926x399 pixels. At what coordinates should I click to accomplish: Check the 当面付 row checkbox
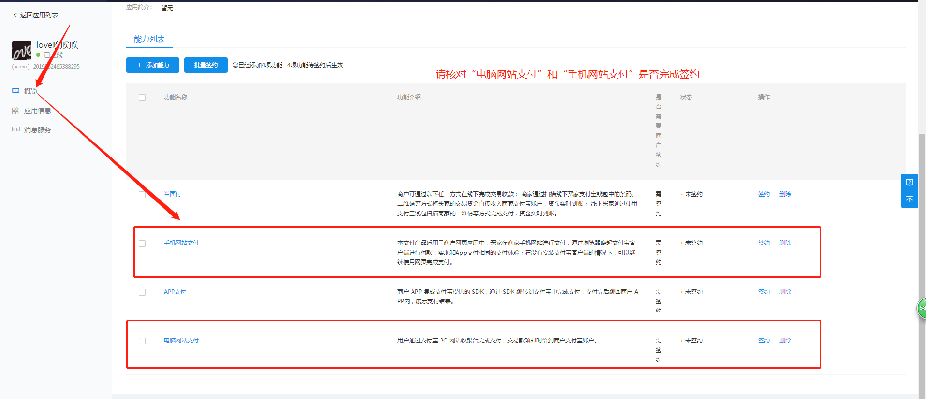coord(142,195)
